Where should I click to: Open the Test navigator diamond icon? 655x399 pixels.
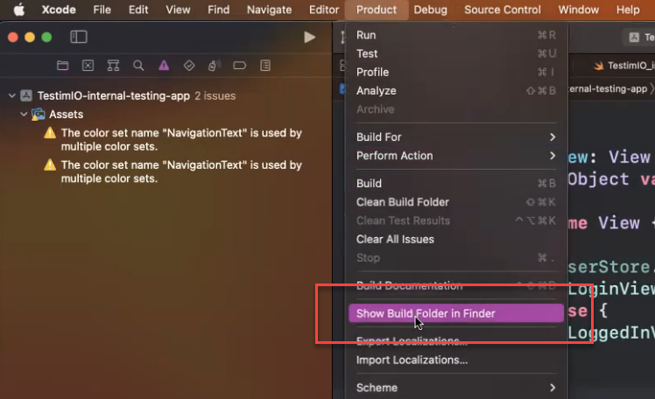coord(189,66)
